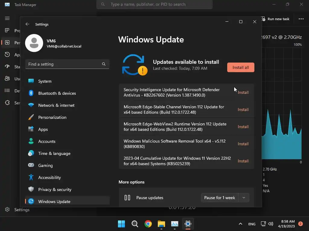Click the Settings back arrow
The height and width of the screenshot is (231, 309).
27,24
